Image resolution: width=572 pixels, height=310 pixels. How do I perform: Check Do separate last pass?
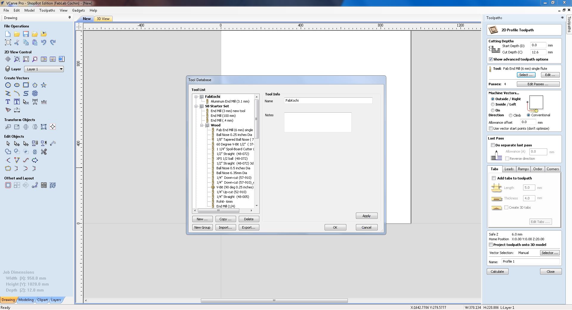tap(493, 145)
